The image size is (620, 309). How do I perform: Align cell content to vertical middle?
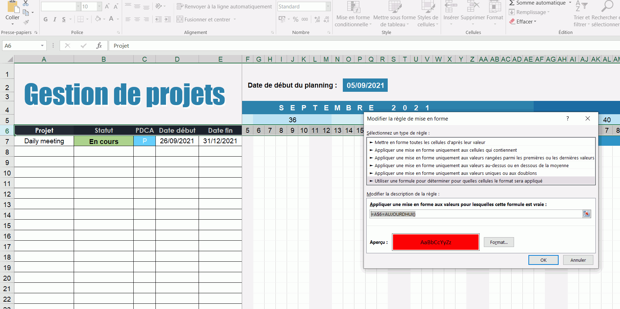[x=137, y=6]
